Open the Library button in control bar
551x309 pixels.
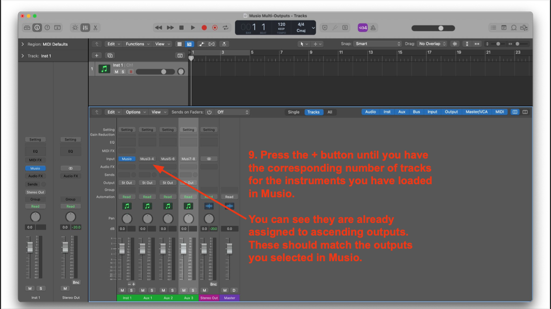click(x=27, y=28)
